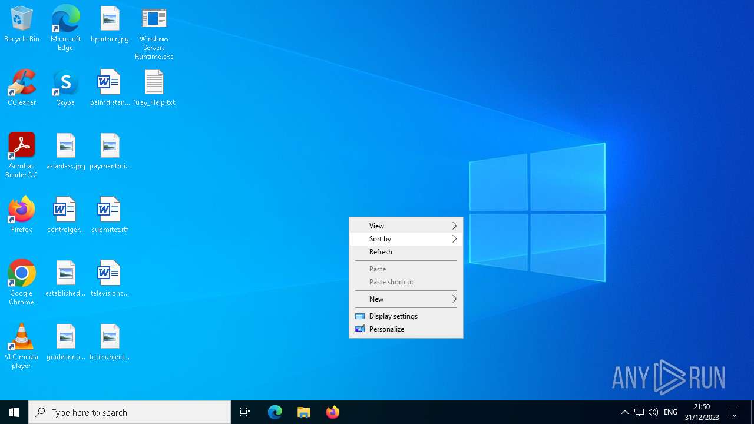Select the submitet.rtf document icon
Image resolution: width=754 pixels, height=424 pixels.
click(x=110, y=216)
